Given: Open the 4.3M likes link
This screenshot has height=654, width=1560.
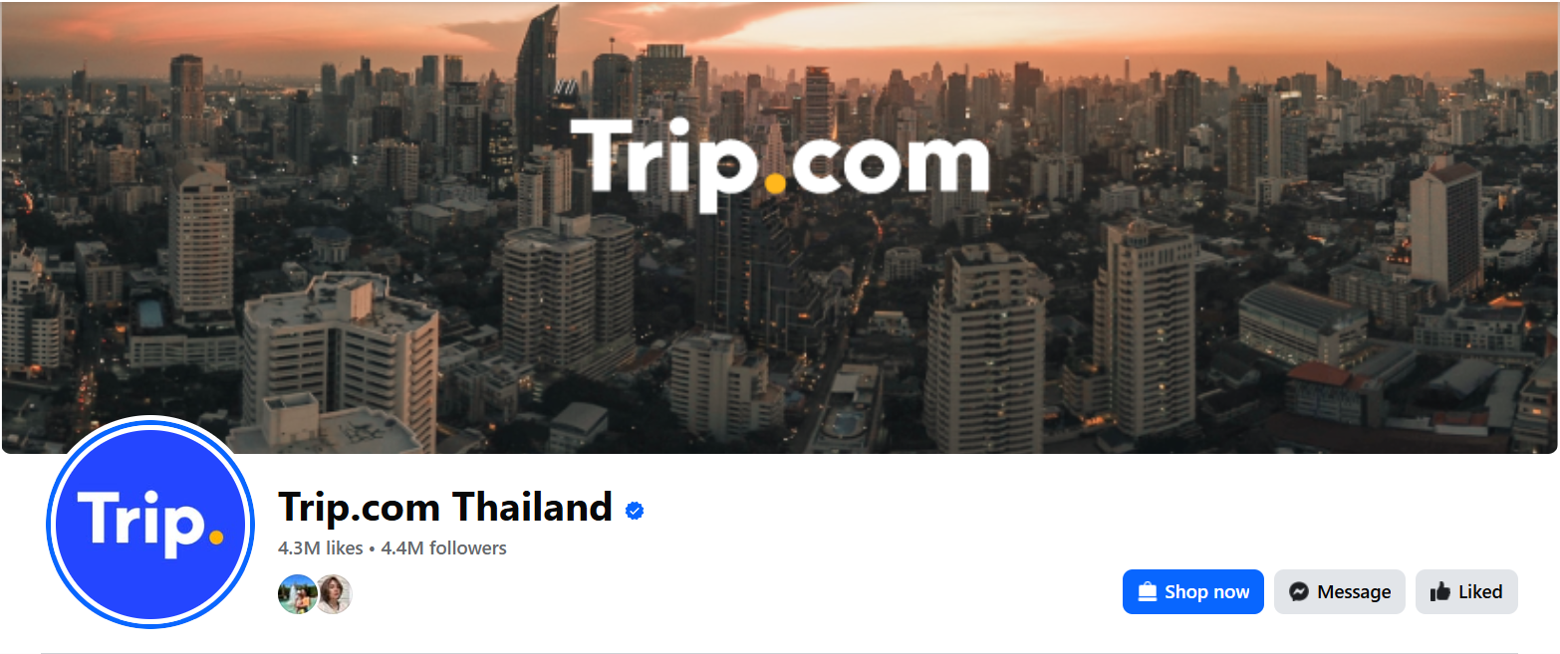Looking at the screenshot, I should [x=321, y=548].
